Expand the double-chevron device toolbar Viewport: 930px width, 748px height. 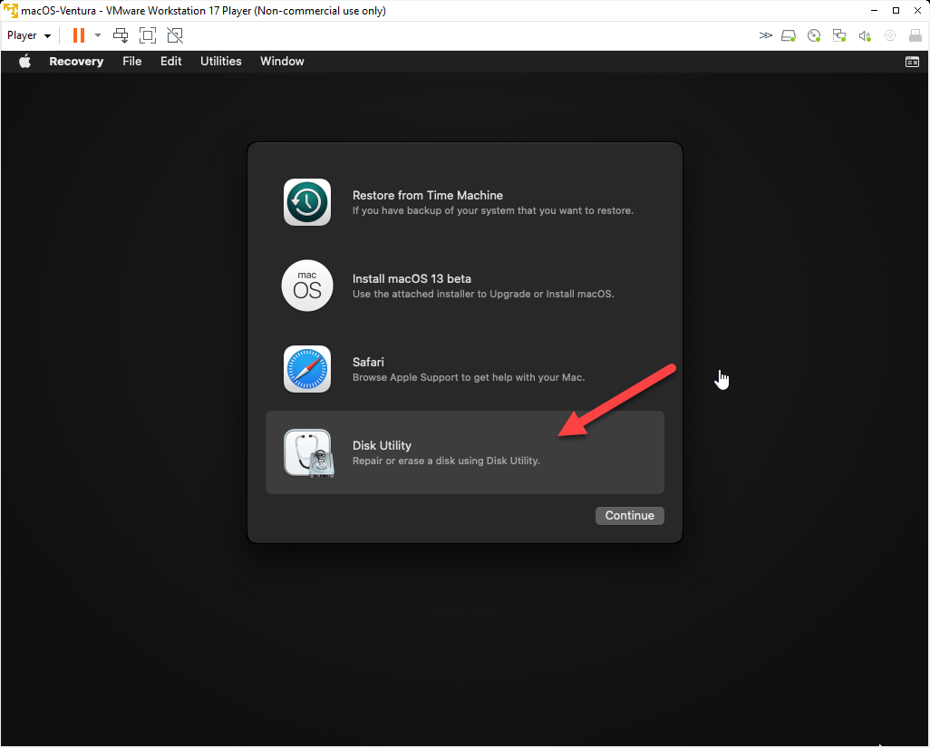[x=766, y=35]
